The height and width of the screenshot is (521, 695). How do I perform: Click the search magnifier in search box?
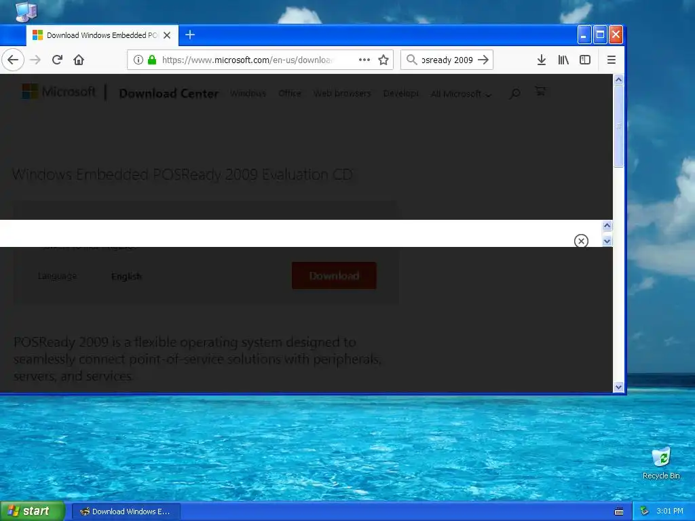coord(411,60)
